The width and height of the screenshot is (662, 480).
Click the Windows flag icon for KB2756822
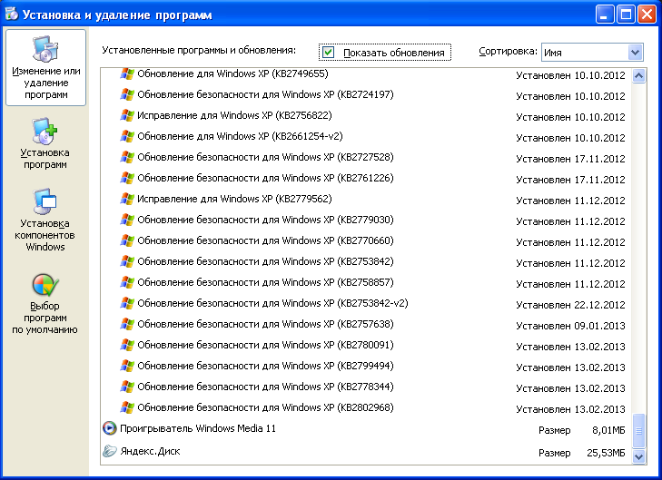coord(127,115)
